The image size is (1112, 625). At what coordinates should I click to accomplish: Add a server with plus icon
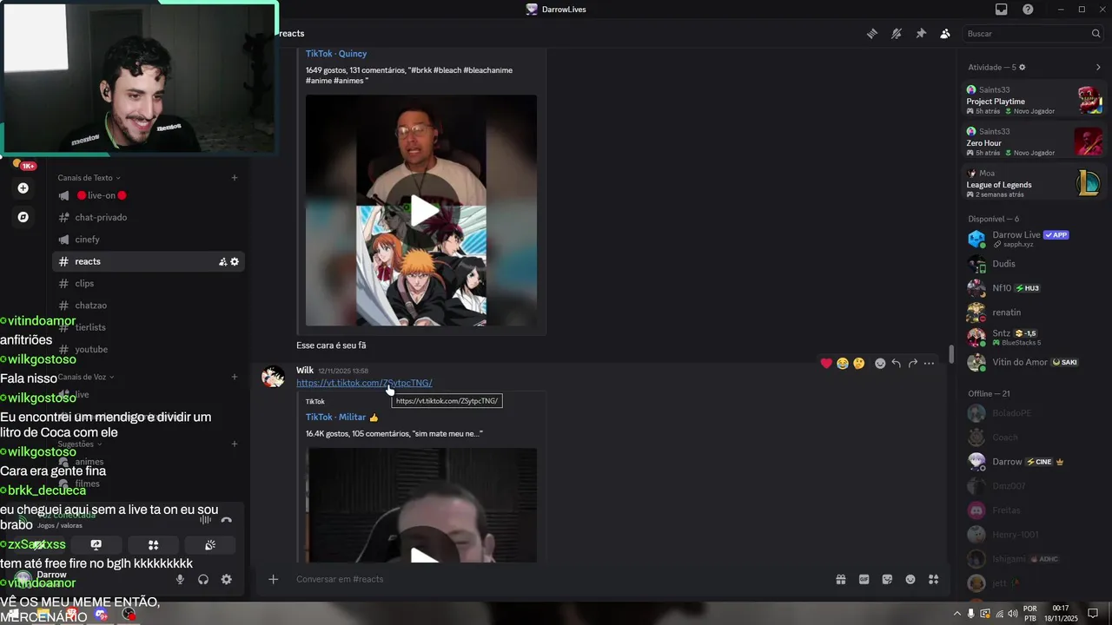pyautogui.click(x=23, y=188)
